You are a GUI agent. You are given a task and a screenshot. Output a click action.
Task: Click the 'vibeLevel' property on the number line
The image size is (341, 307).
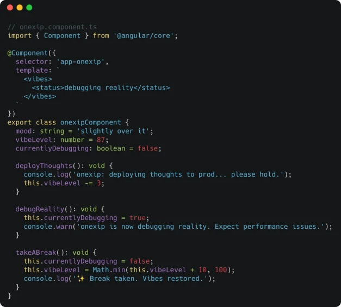pos(34,140)
